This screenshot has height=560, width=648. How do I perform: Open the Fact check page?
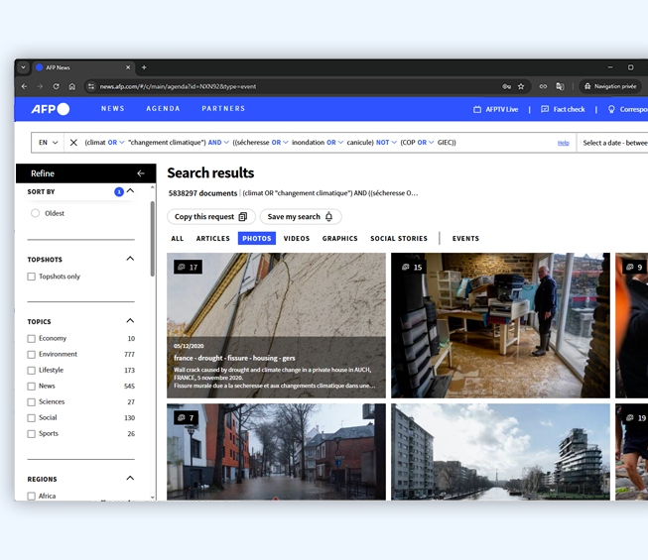point(563,109)
